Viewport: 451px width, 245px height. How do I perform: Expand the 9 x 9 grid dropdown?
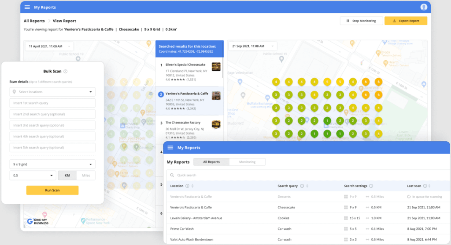[x=52, y=164]
